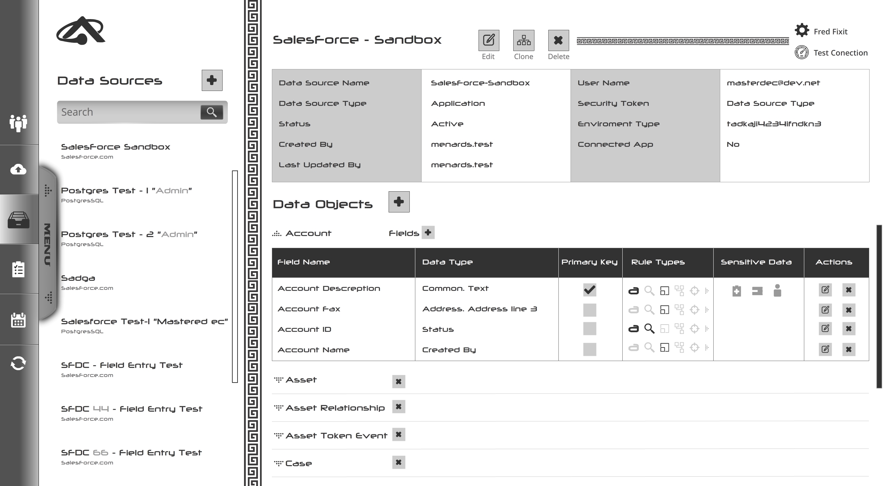The height and width of the screenshot is (486, 889).
Task: Click the Edit data source icon
Action: pos(489,40)
